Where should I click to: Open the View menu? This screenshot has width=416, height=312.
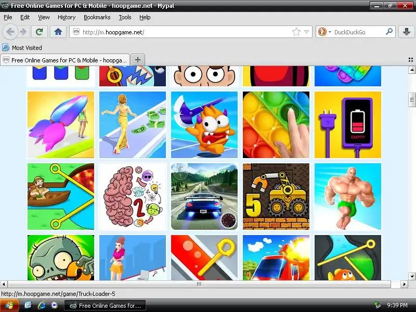point(44,17)
